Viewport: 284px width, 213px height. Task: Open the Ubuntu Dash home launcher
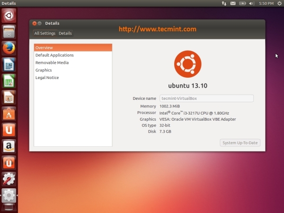(x=9, y=16)
